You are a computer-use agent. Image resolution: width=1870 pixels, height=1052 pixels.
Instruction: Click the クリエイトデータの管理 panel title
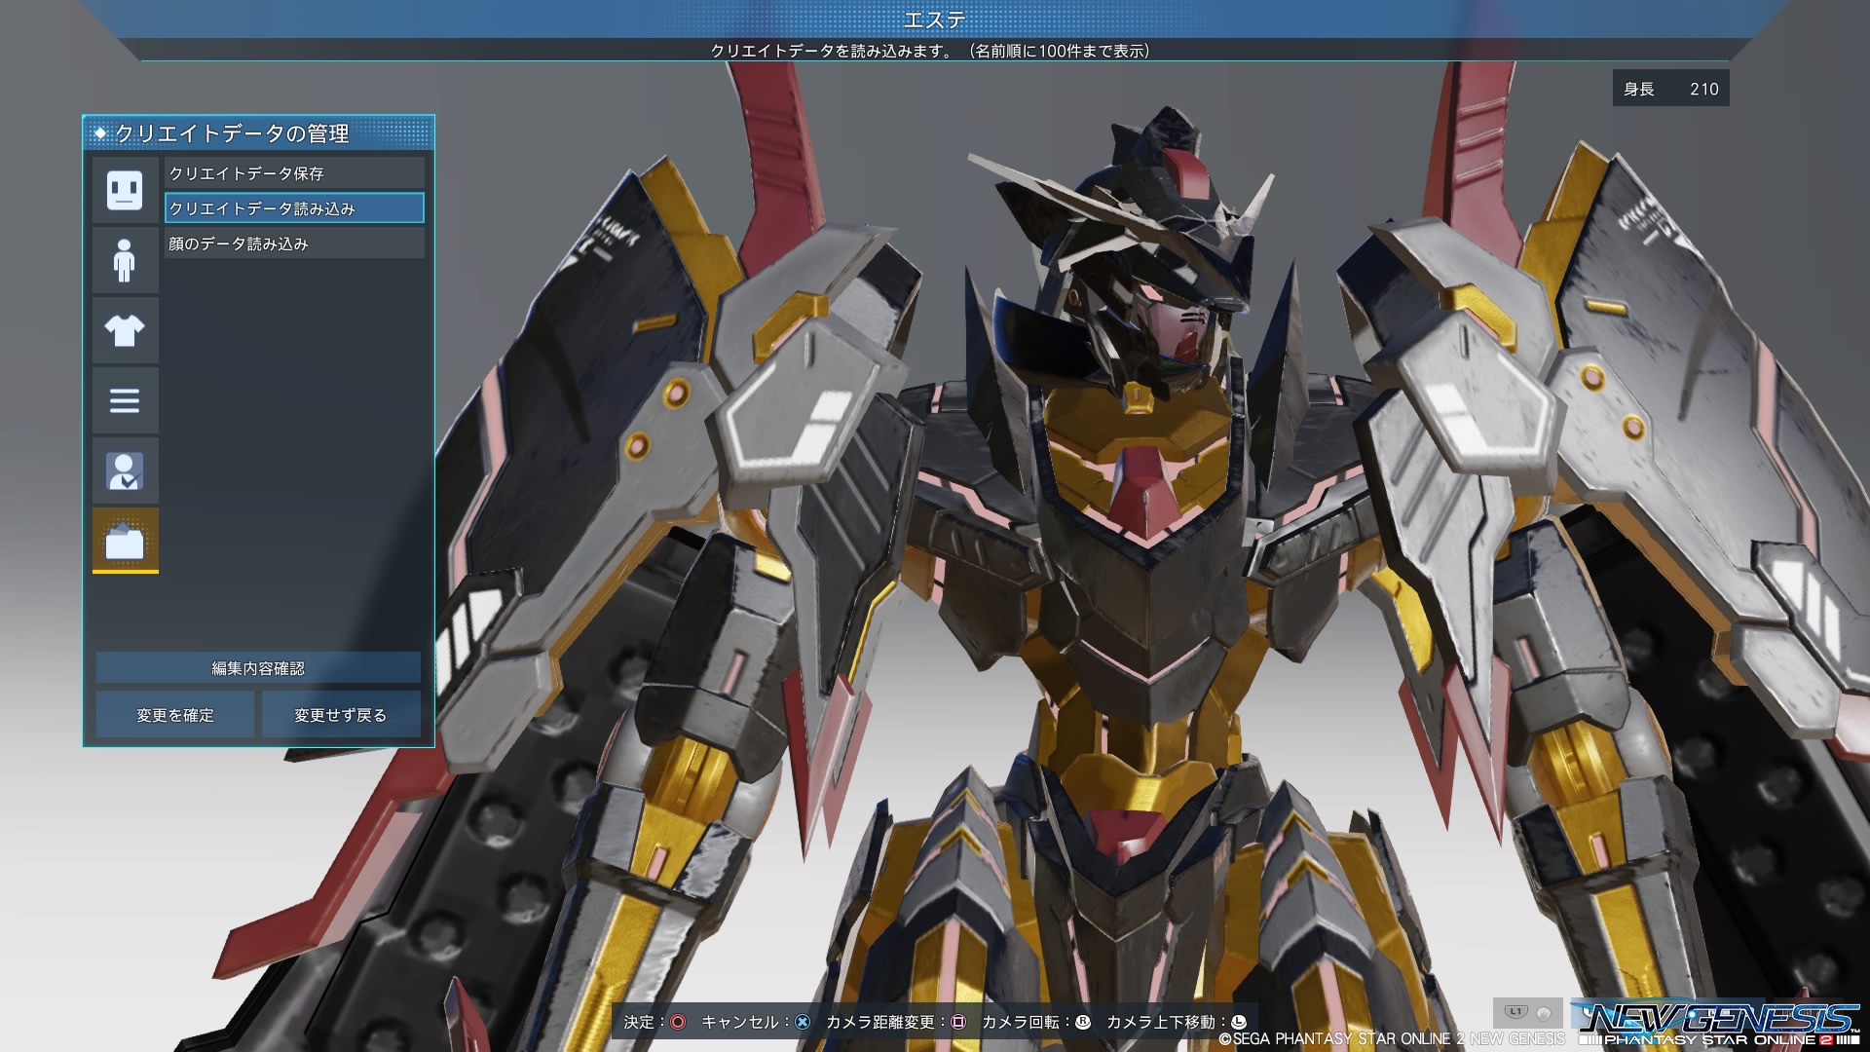[x=232, y=133]
